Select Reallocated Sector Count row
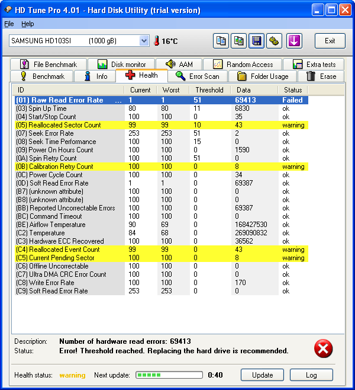Screen dimensions: 355x390 [x=162, y=125]
